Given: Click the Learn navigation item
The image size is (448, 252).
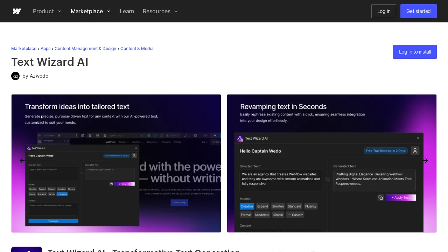Looking at the screenshot, I should tap(127, 11).
